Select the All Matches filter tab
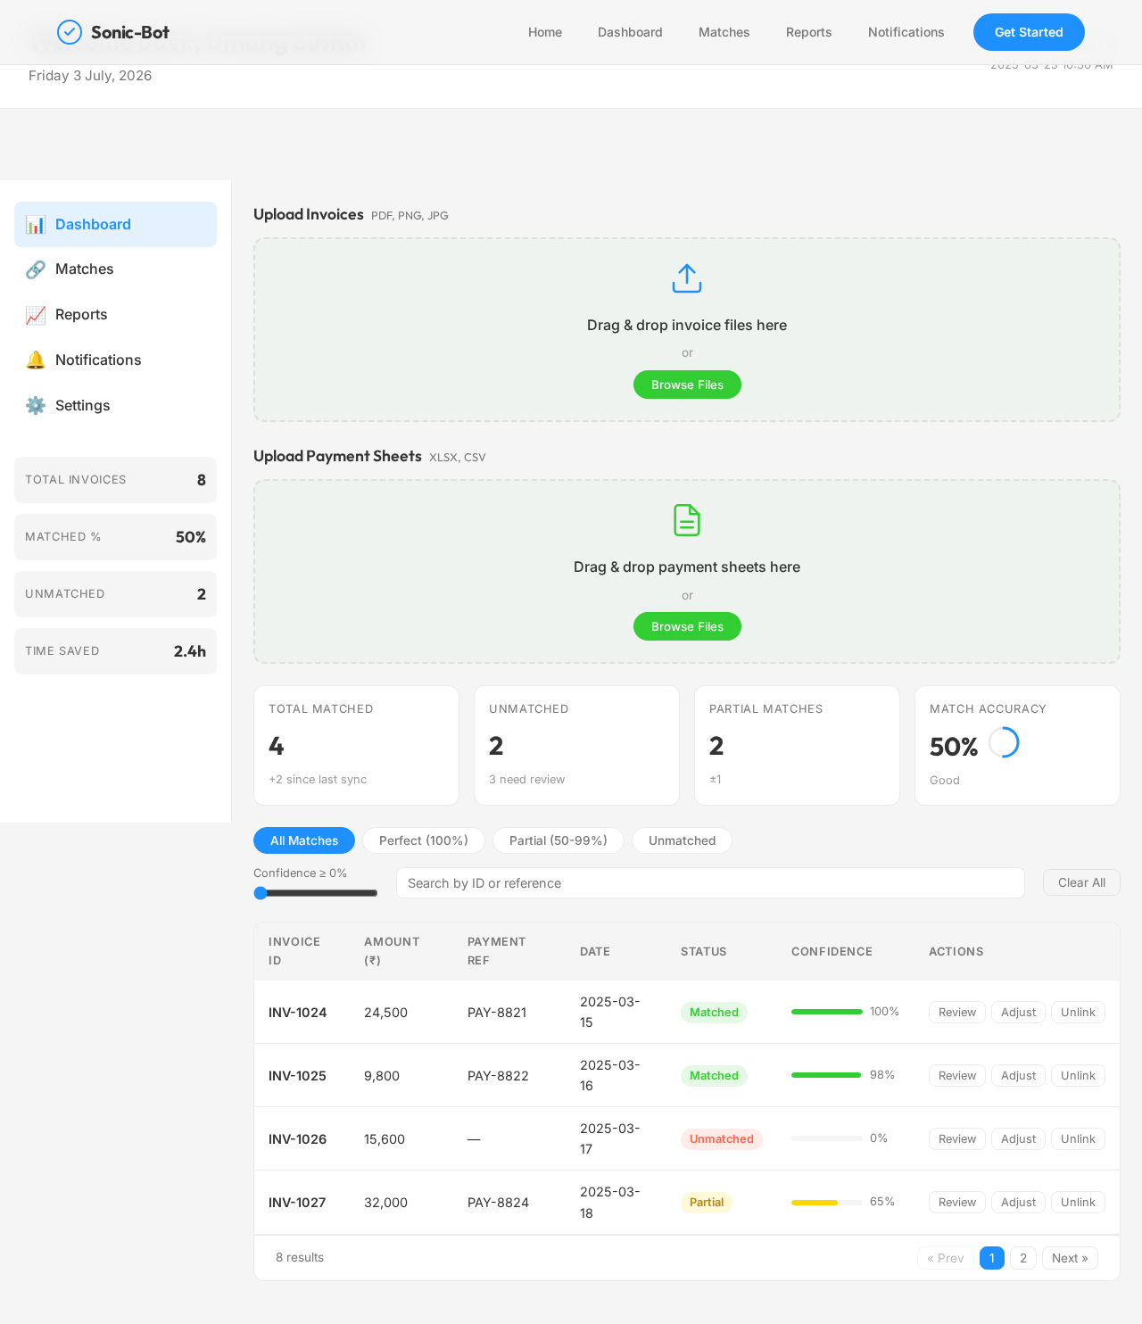Screen dimensions: 1142x1324 [x=304, y=840]
